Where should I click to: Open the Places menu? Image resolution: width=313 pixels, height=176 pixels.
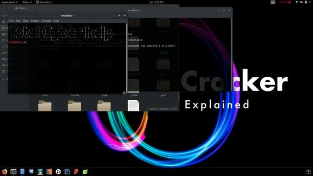coord(27,2)
